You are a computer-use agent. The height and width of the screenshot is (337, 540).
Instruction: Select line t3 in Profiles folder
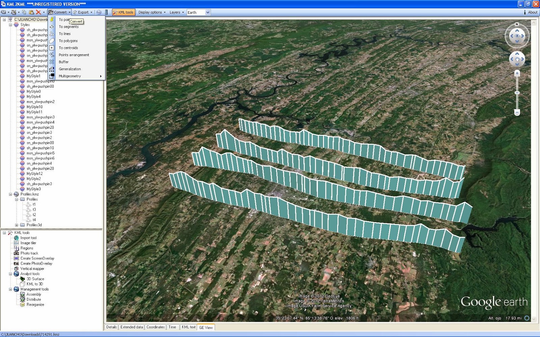[x=34, y=210]
